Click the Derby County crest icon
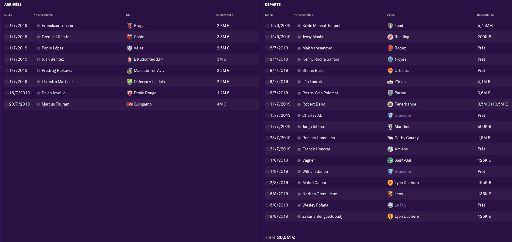The width and height of the screenshot is (512, 242). coord(390,138)
